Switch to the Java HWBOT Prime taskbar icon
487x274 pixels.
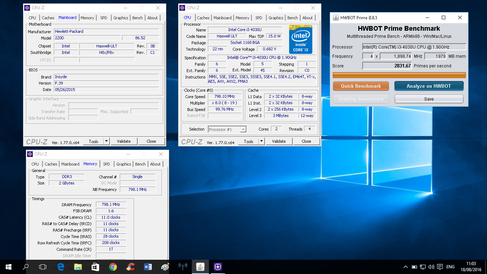pyautogui.click(x=200, y=267)
